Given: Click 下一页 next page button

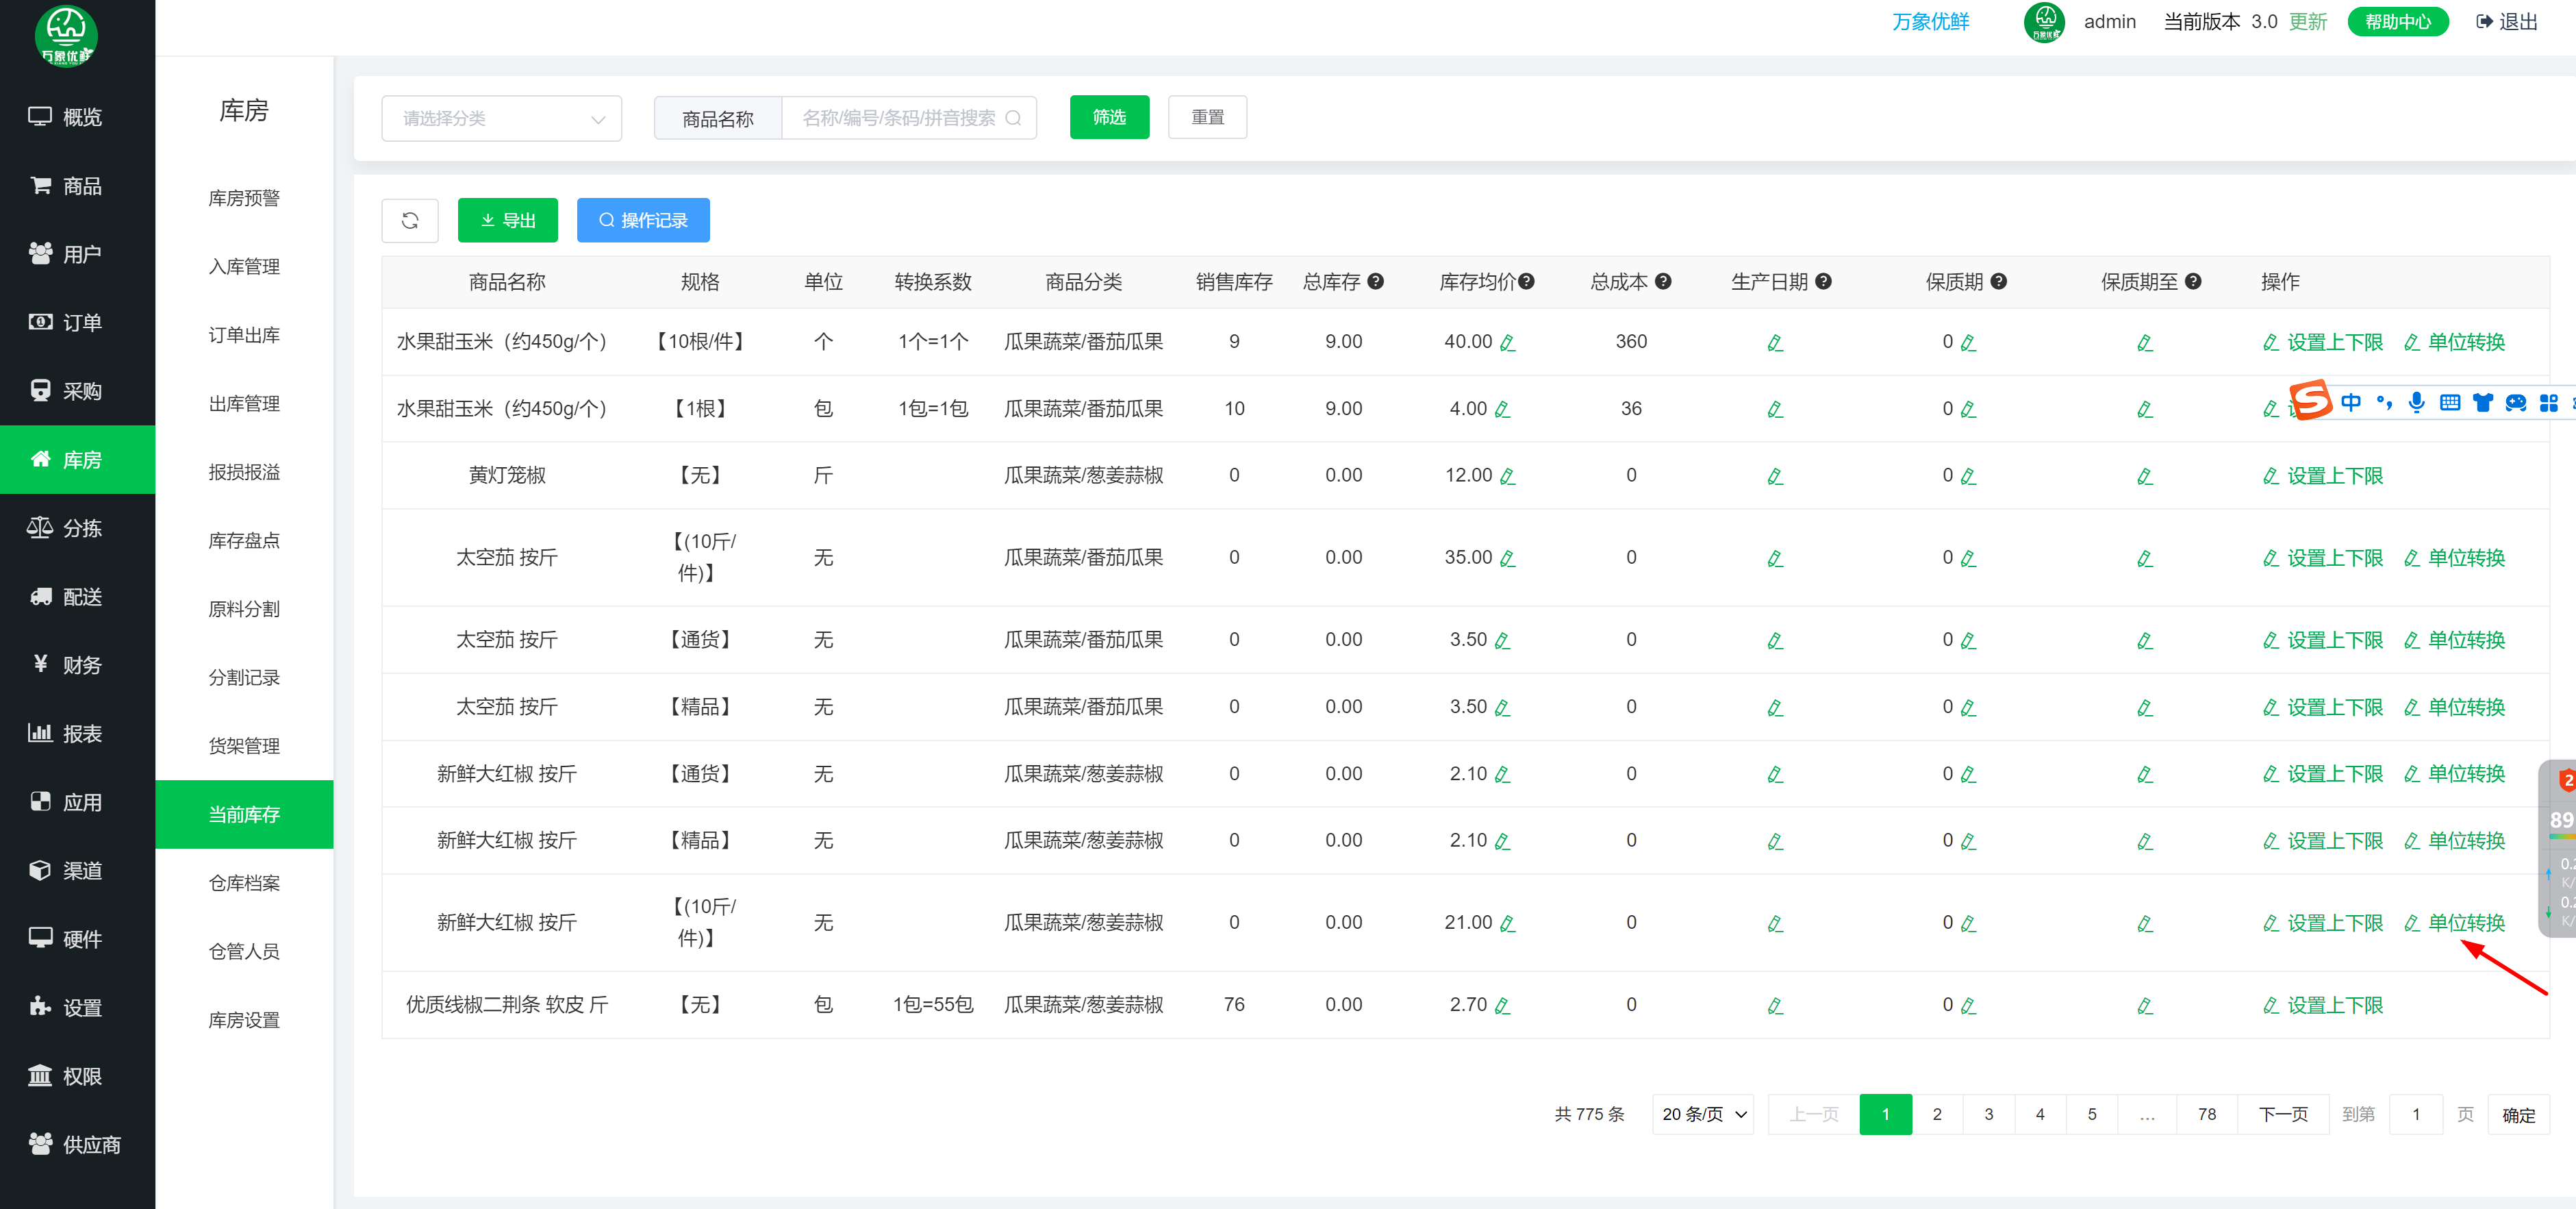Looking at the screenshot, I should click(x=2283, y=1114).
